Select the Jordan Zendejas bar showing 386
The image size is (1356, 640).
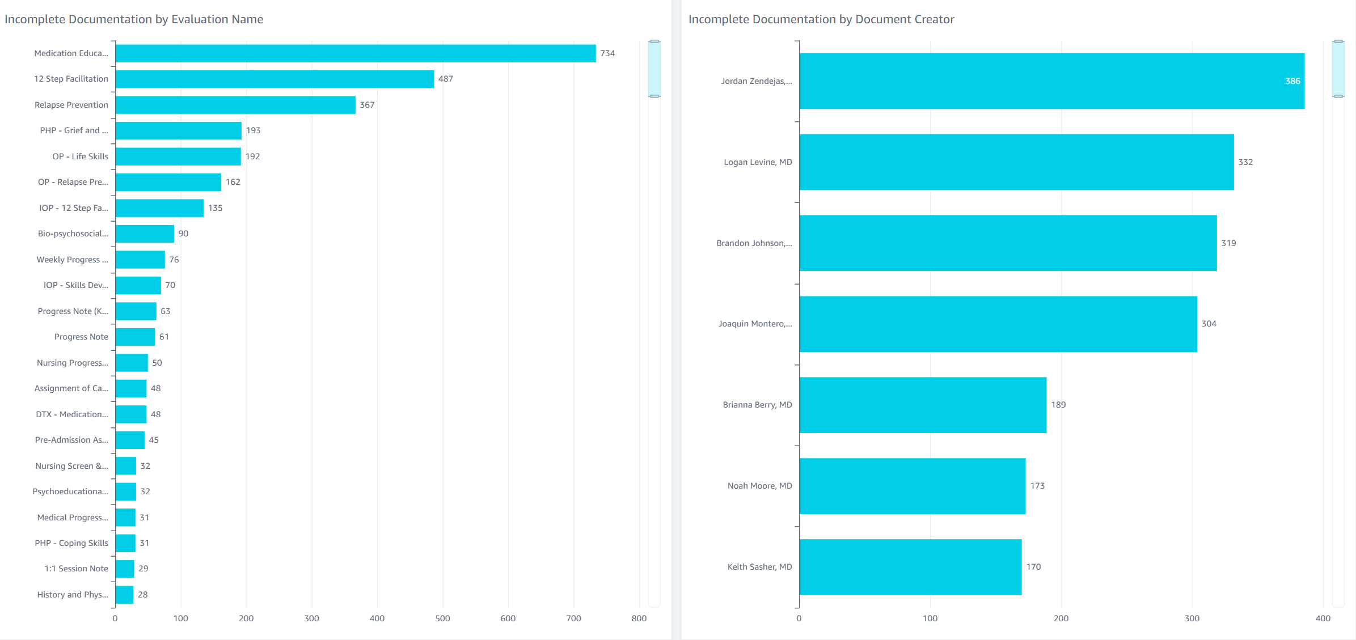(x=1051, y=81)
